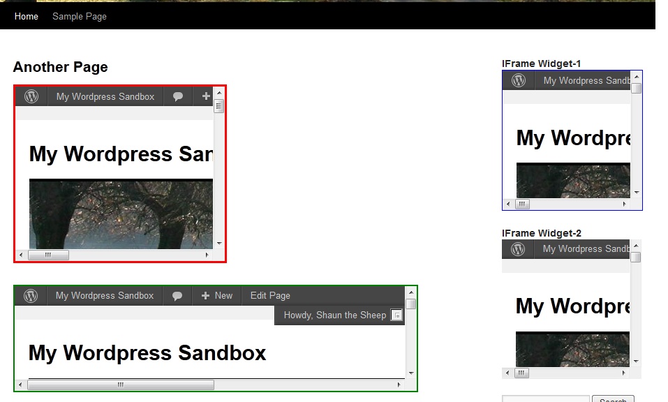
Task: Click horizontal scrollbar thumb in green iframe
Action: [120, 385]
